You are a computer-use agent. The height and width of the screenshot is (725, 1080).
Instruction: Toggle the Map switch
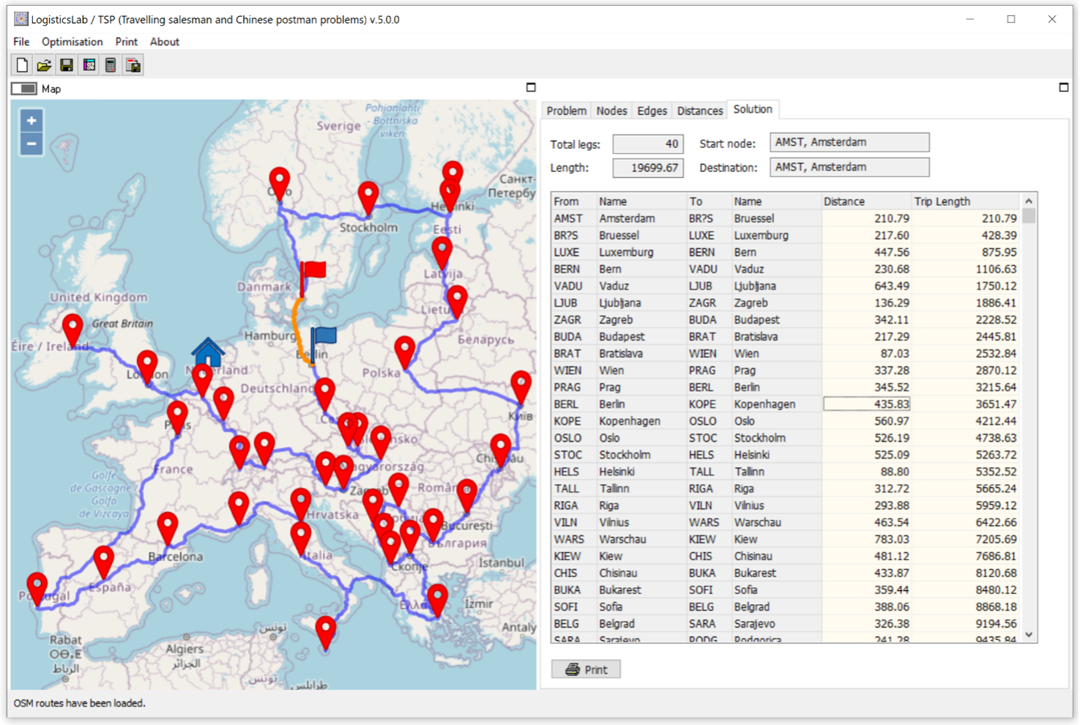point(24,89)
